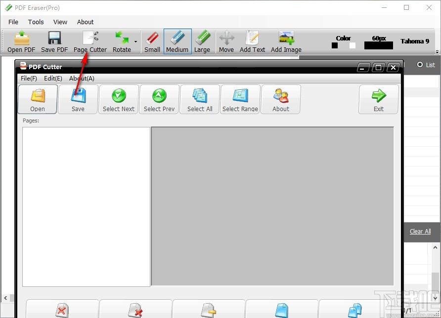The height and width of the screenshot is (318, 441).
Task: Choose the Small eraser
Action: [x=152, y=41]
